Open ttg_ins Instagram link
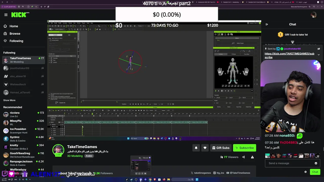Image resolution: width=324 pixels, height=182 pixels. coord(219,173)
